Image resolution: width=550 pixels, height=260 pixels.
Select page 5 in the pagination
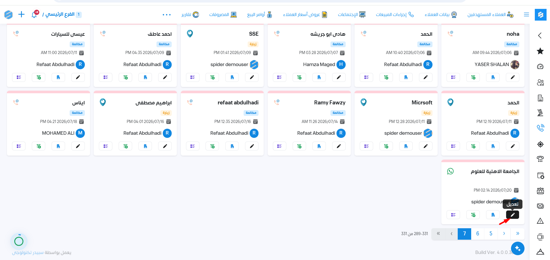click(x=491, y=234)
